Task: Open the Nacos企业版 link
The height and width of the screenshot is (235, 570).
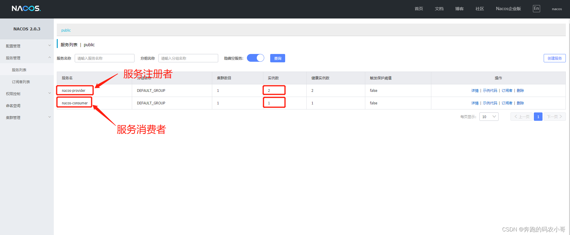Action: 508,9
